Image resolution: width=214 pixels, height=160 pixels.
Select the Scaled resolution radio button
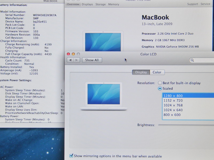click(x=160, y=89)
